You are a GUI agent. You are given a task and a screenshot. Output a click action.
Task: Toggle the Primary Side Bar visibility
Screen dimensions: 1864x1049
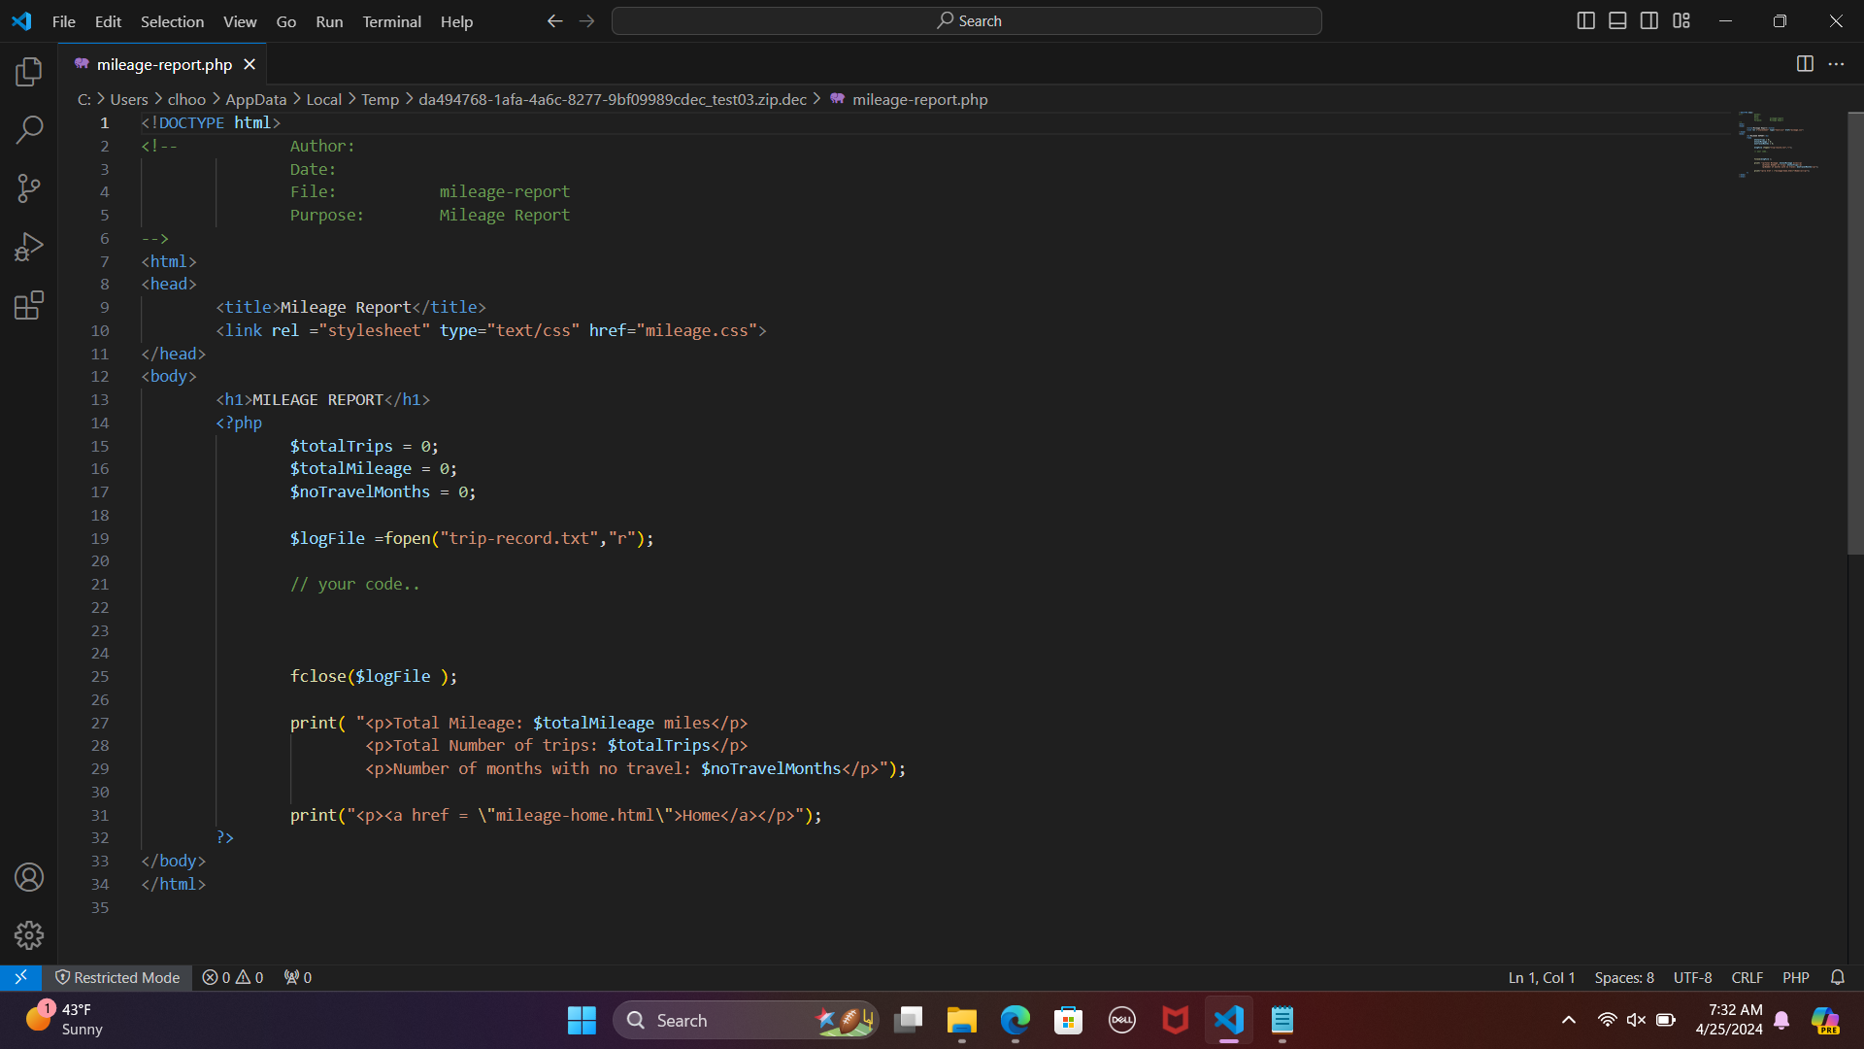[1586, 19]
